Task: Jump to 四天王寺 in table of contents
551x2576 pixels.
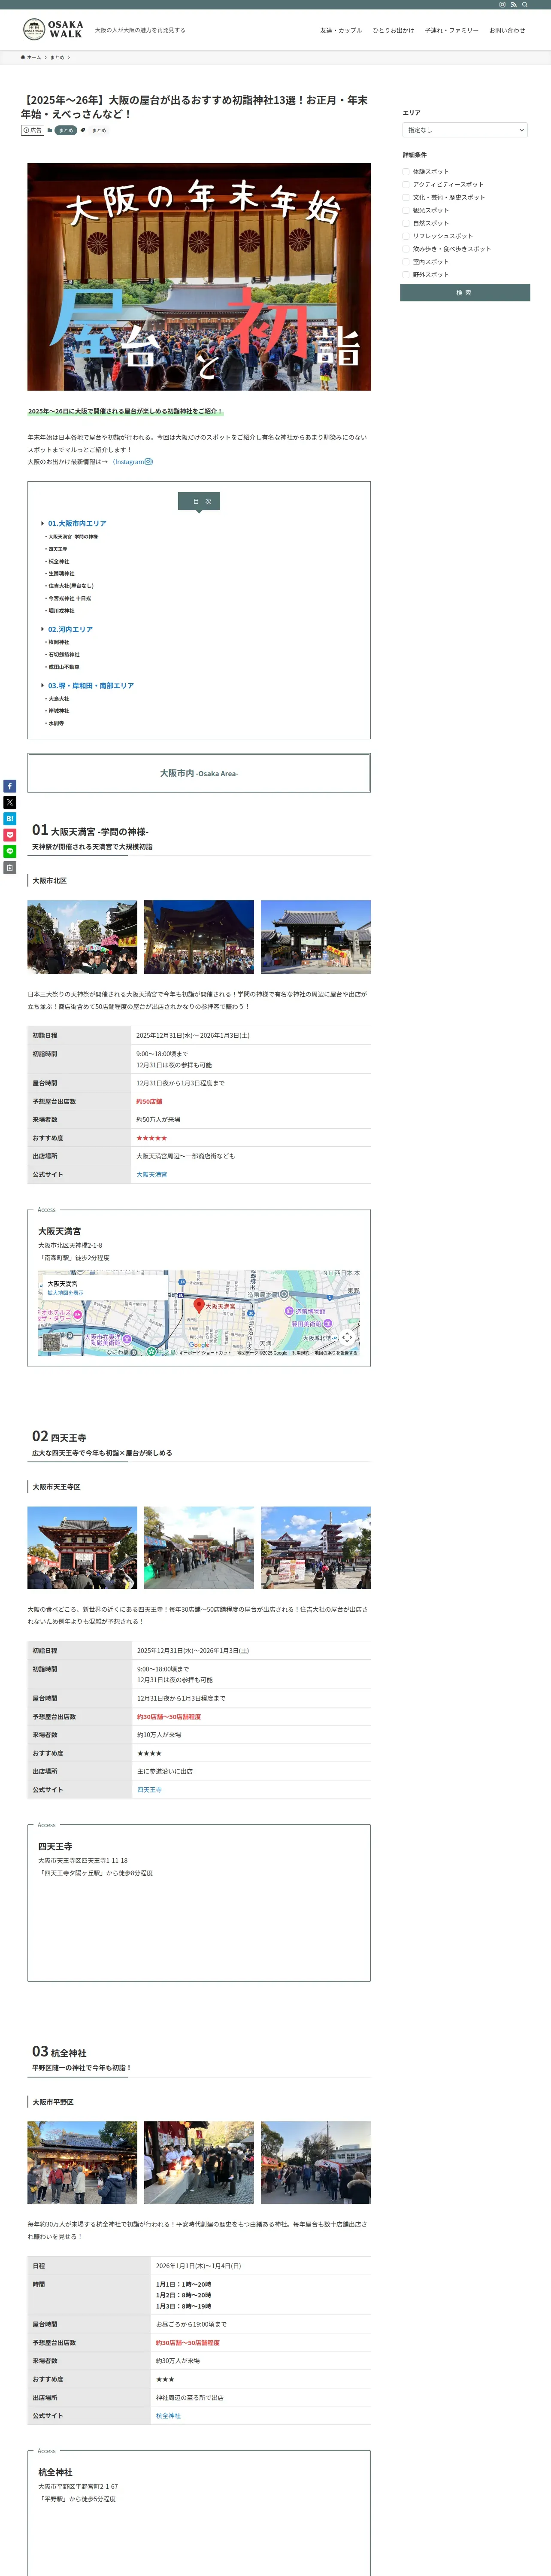Action: 58,549
